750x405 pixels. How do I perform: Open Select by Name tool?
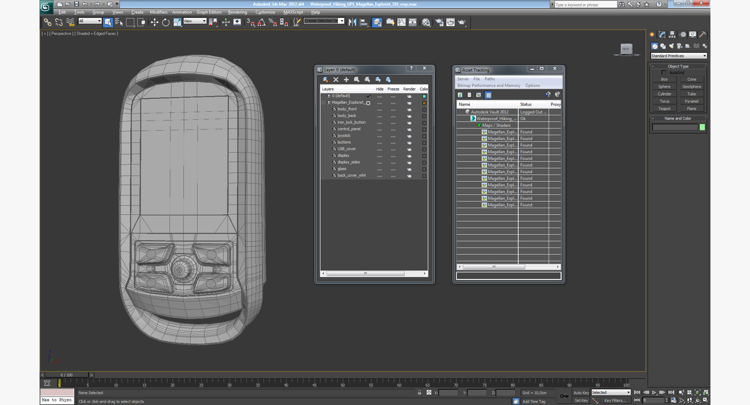[x=119, y=22]
